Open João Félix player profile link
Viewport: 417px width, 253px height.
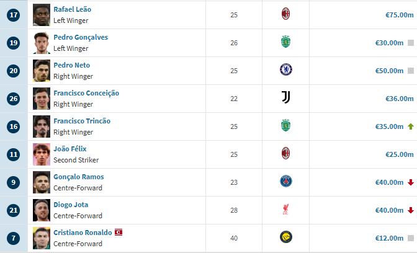[x=70, y=149]
